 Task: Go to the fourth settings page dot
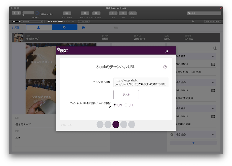tap(123, 124)
